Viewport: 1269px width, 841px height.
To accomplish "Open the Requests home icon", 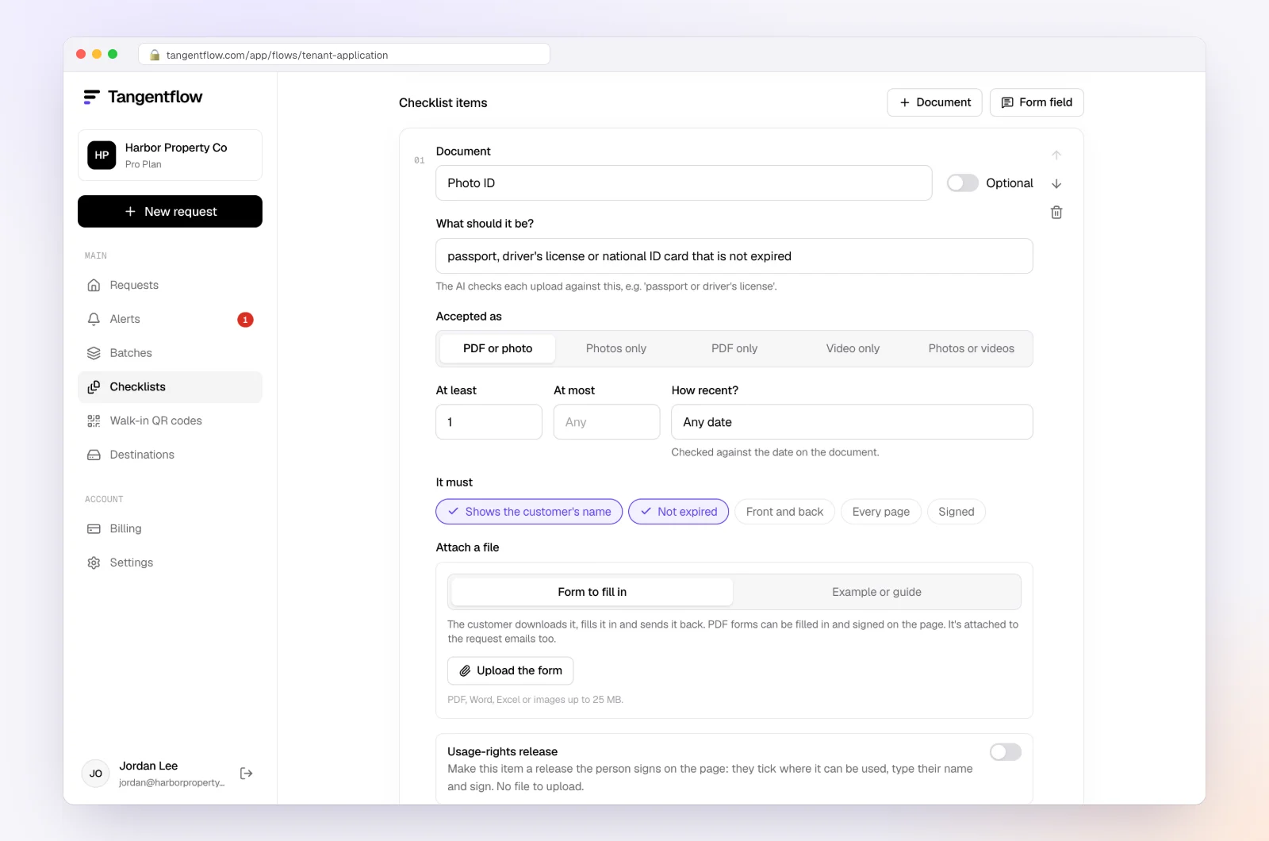I will coord(94,285).
